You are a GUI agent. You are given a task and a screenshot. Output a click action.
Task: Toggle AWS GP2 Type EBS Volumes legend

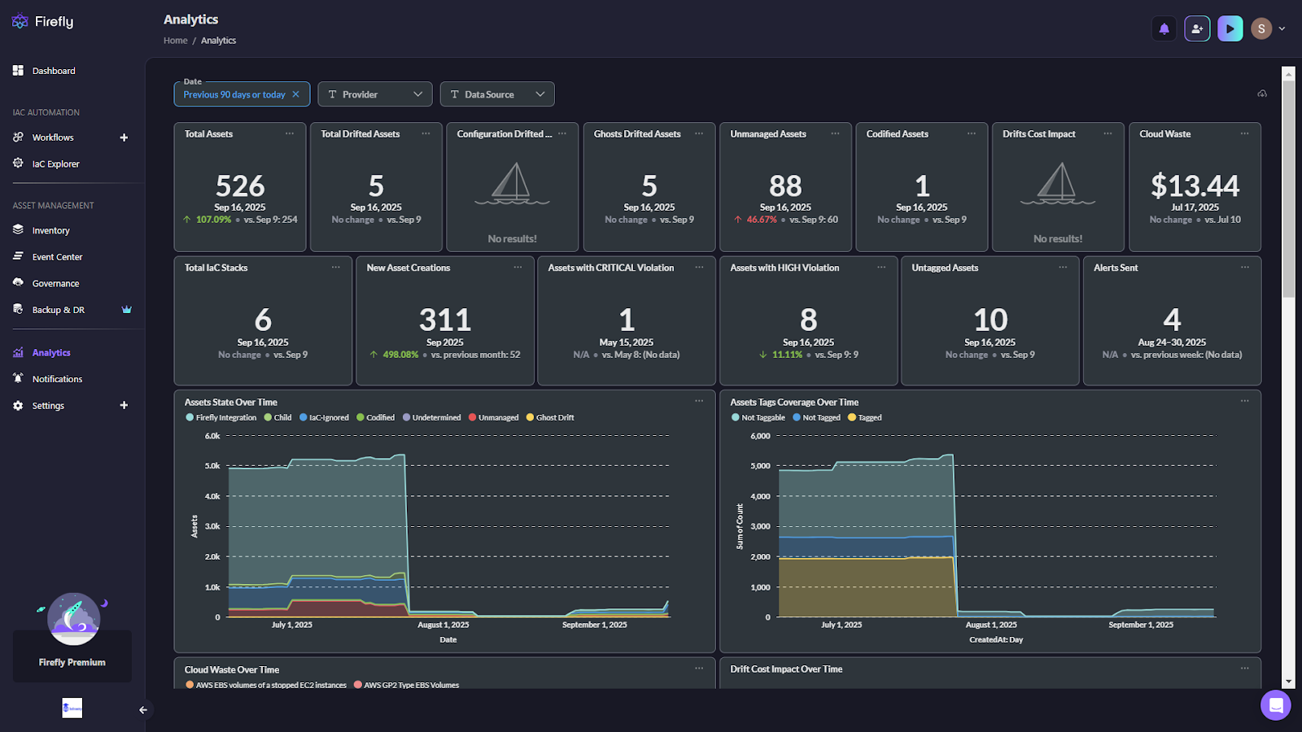pos(406,685)
